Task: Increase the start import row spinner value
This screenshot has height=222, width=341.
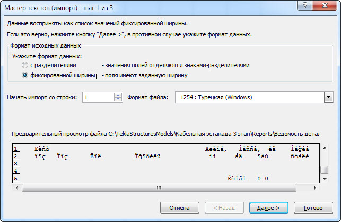Action: (118, 95)
